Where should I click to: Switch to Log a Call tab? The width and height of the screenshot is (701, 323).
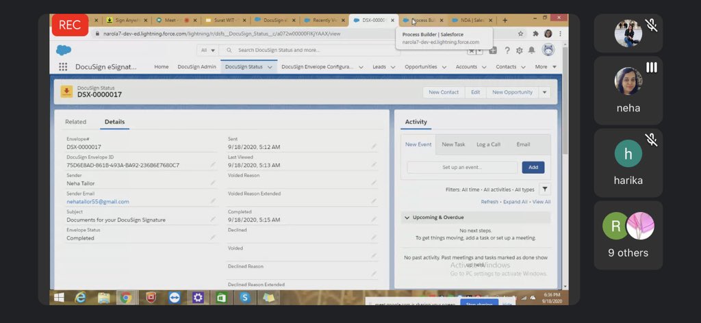tap(488, 144)
